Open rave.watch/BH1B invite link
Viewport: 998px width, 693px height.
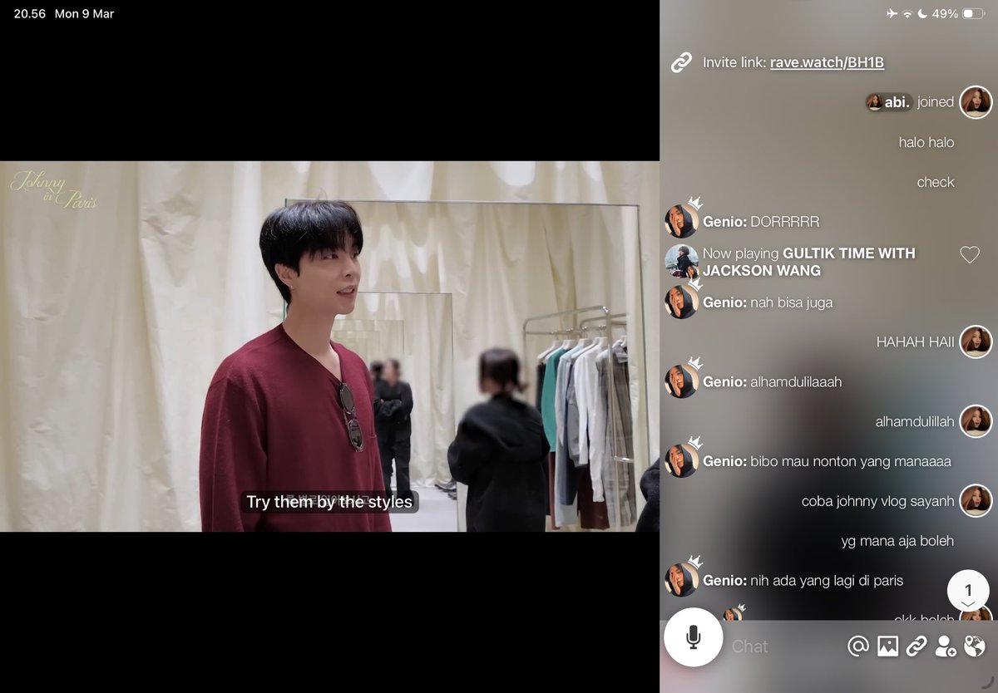click(x=827, y=62)
